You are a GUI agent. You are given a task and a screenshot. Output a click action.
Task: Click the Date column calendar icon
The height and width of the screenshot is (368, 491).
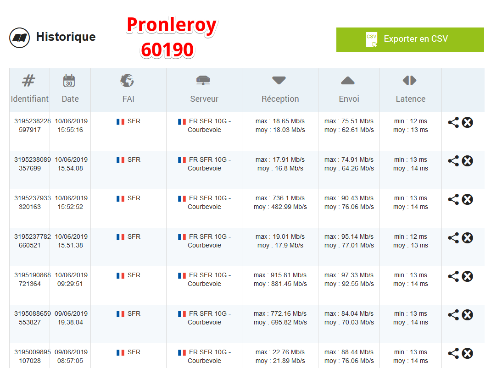point(69,81)
